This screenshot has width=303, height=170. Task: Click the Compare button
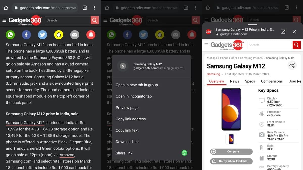231,152
